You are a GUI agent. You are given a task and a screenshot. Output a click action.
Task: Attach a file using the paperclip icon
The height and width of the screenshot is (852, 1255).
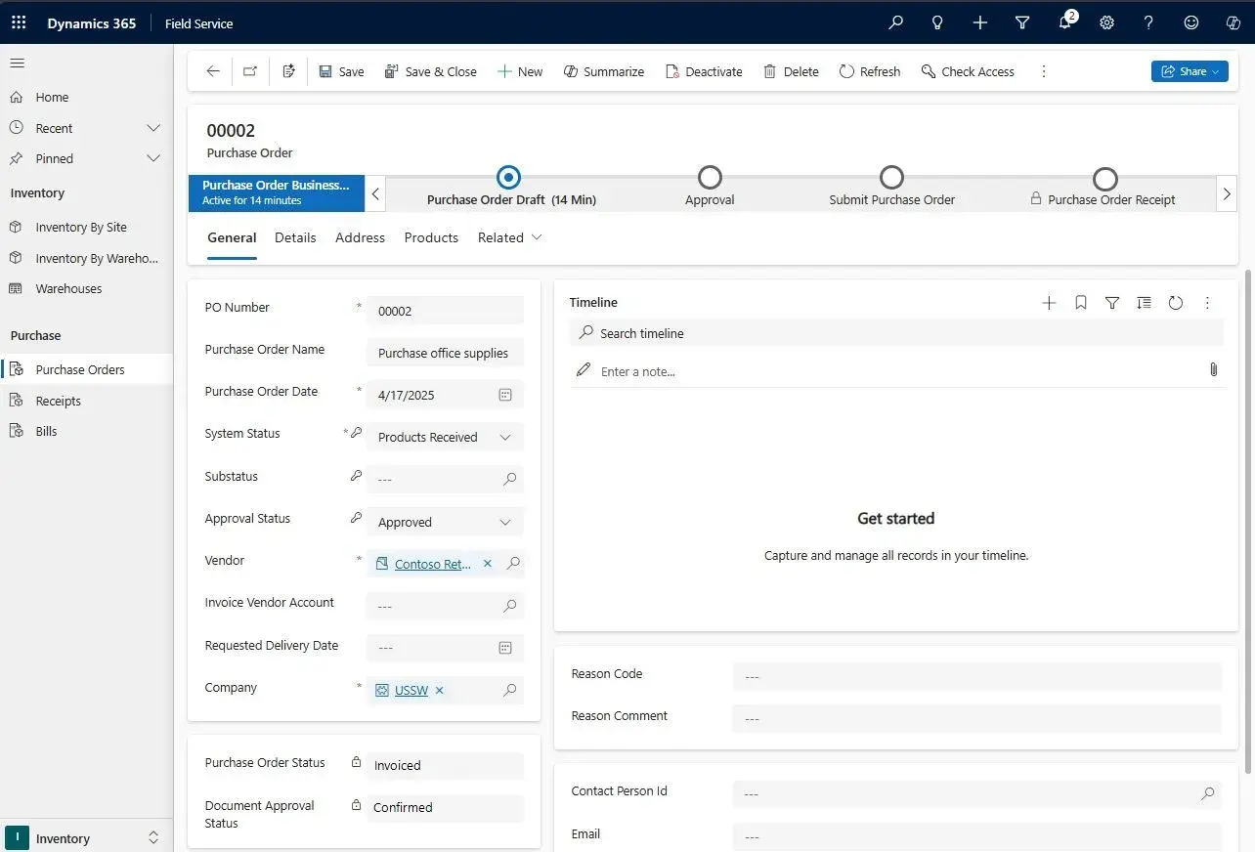click(x=1214, y=370)
